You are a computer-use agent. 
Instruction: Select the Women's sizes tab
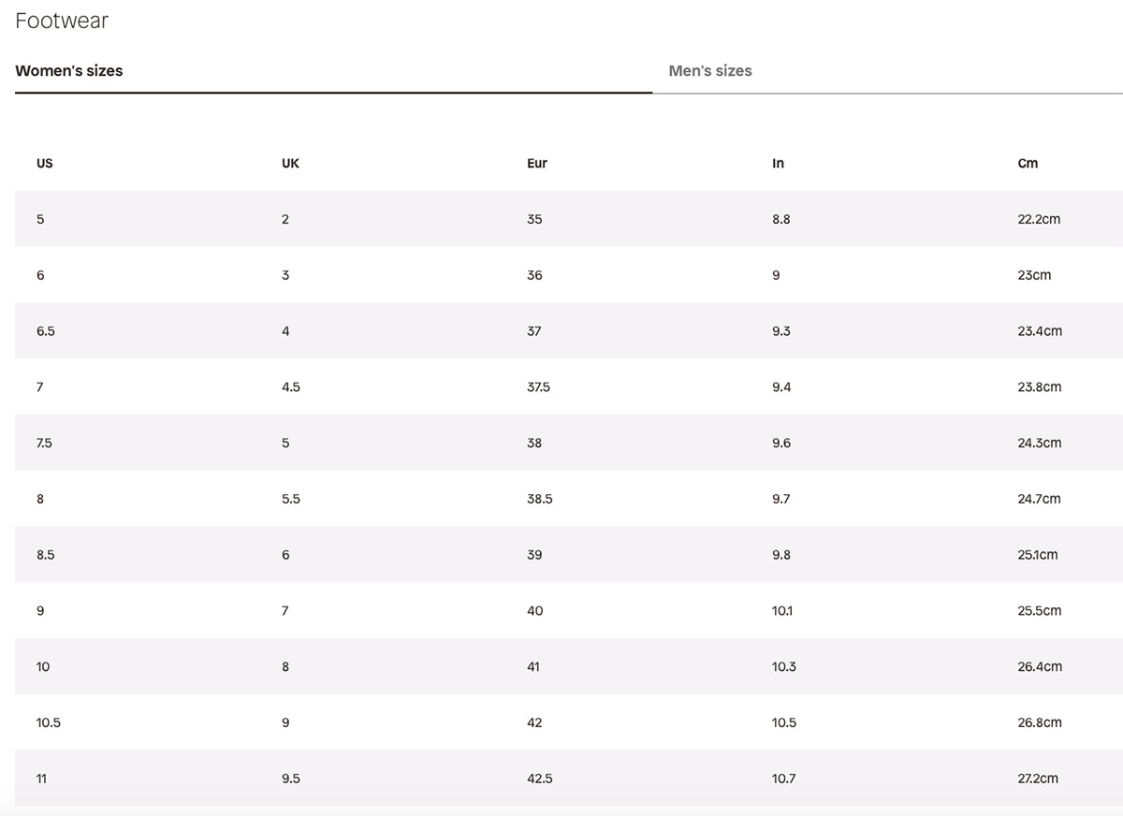click(x=69, y=71)
